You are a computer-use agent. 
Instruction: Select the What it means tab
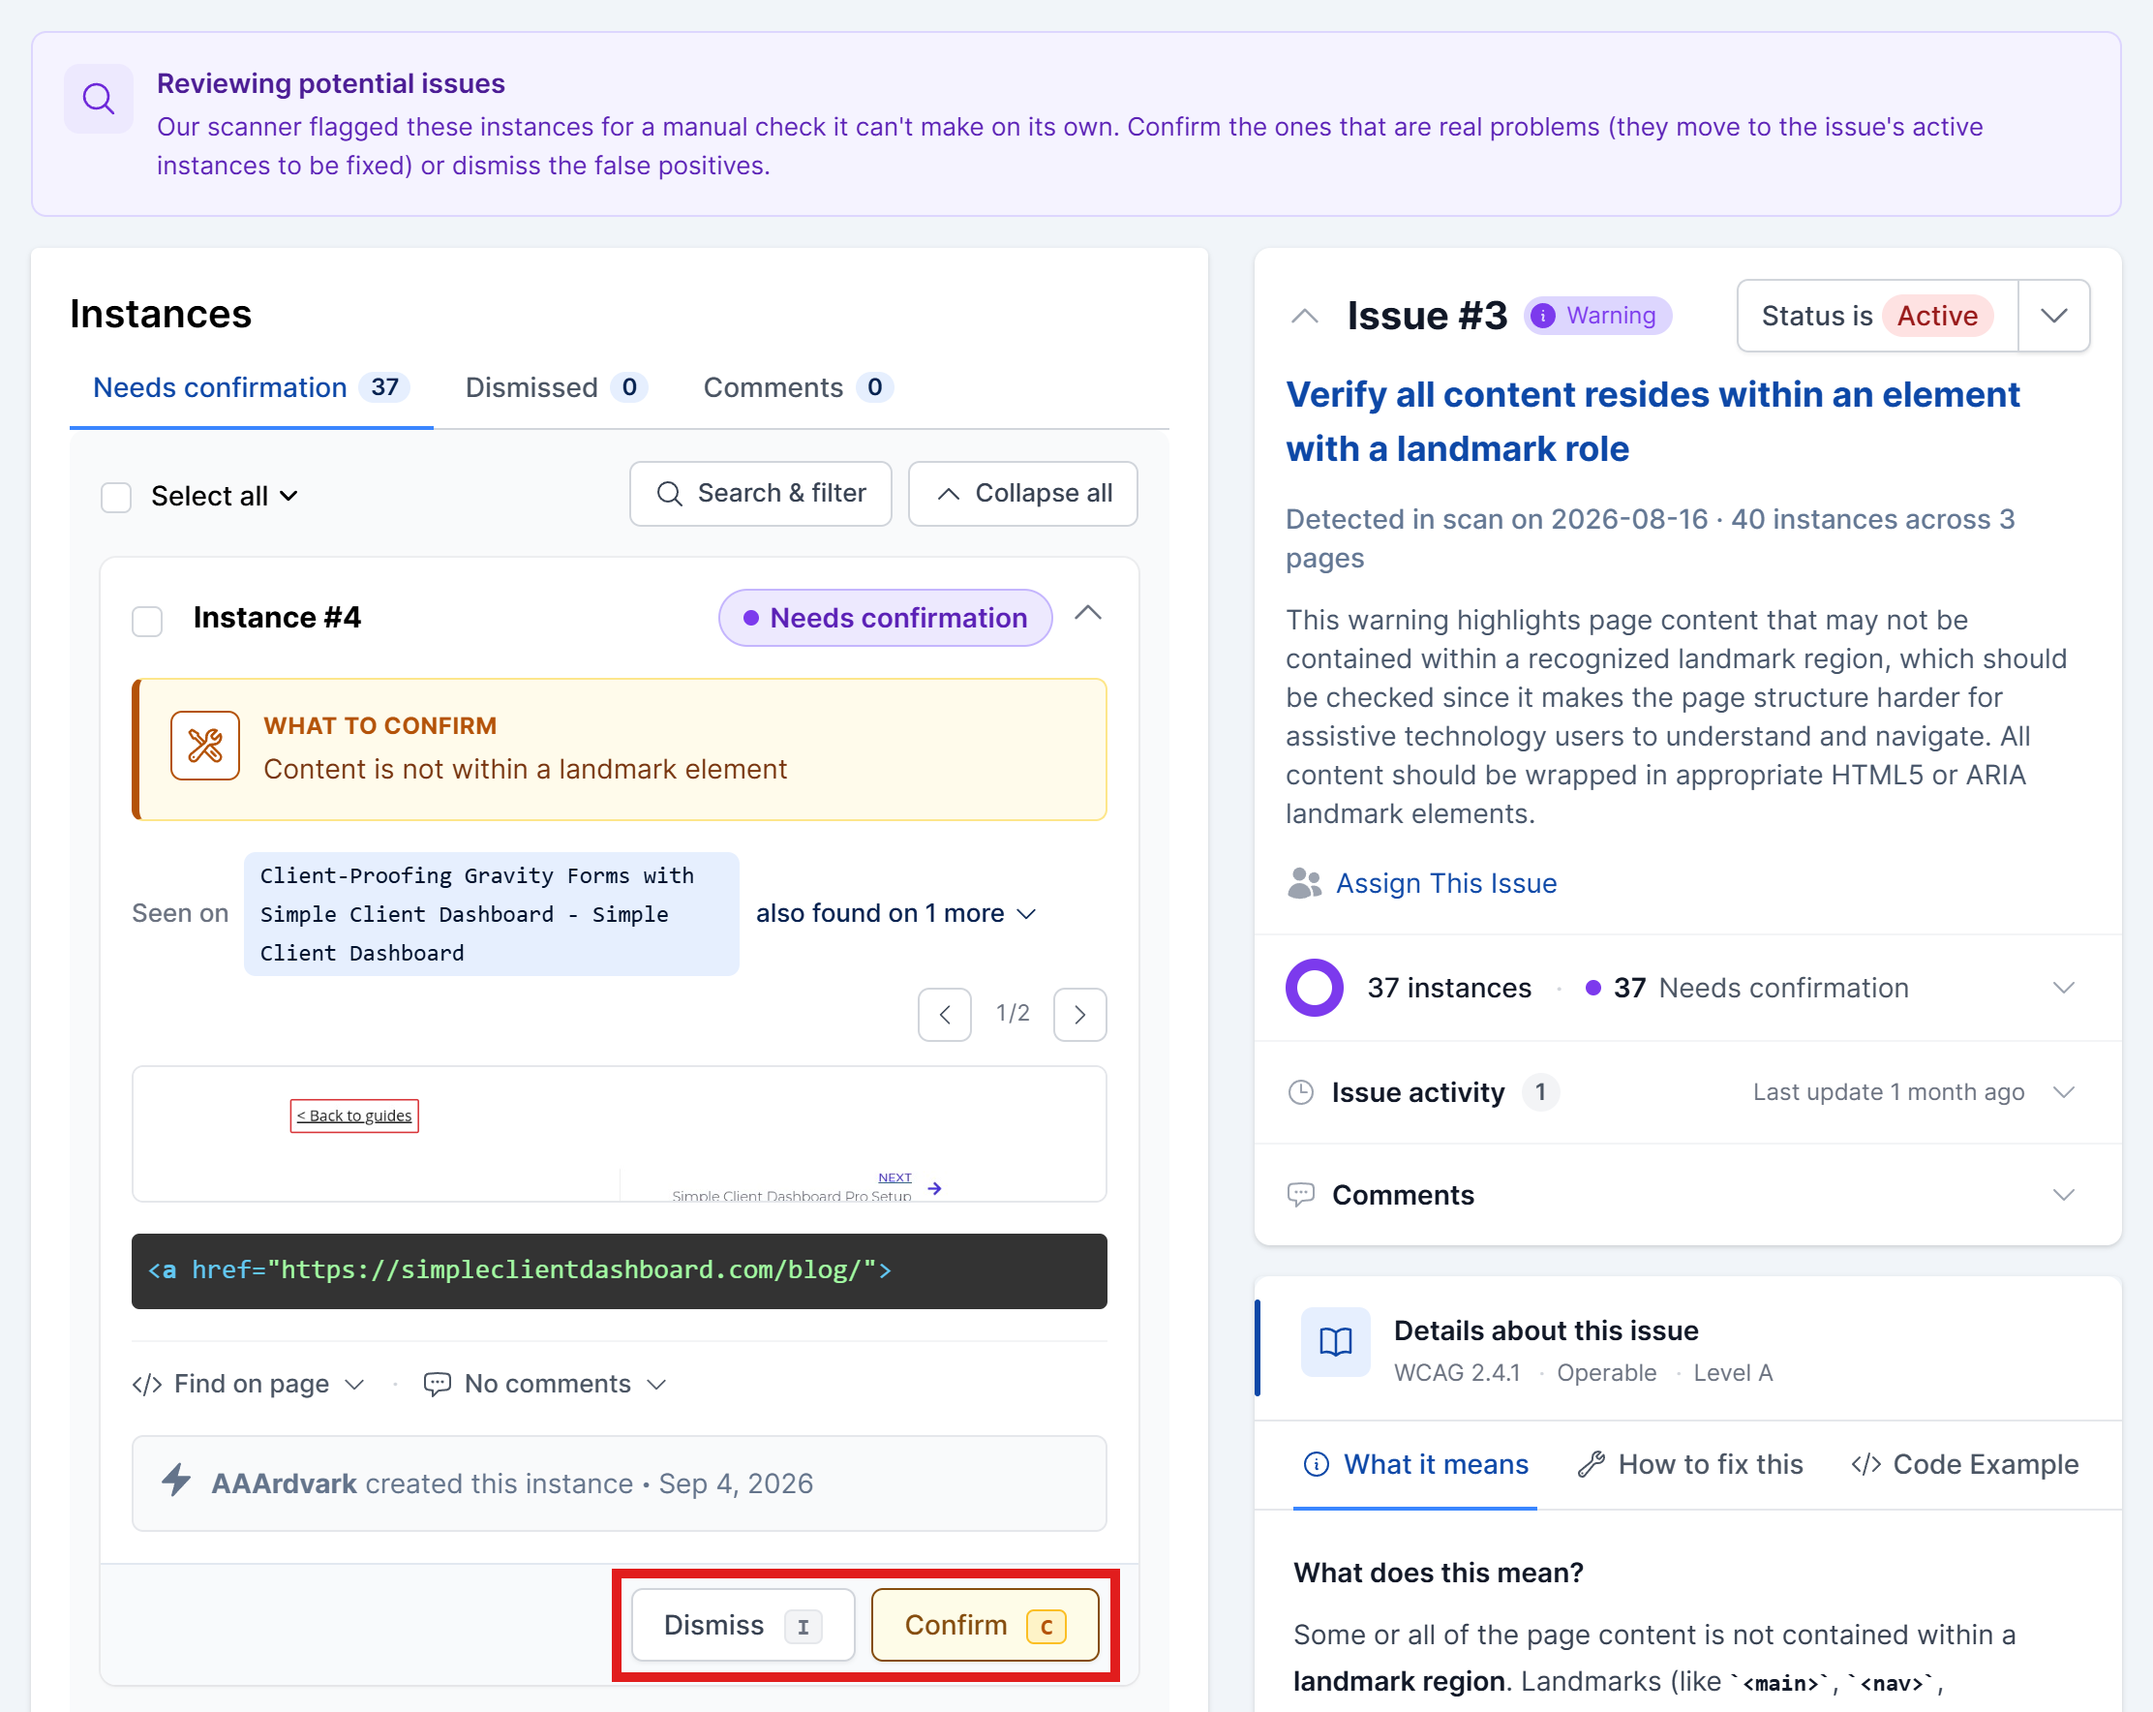pos(1415,1464)
